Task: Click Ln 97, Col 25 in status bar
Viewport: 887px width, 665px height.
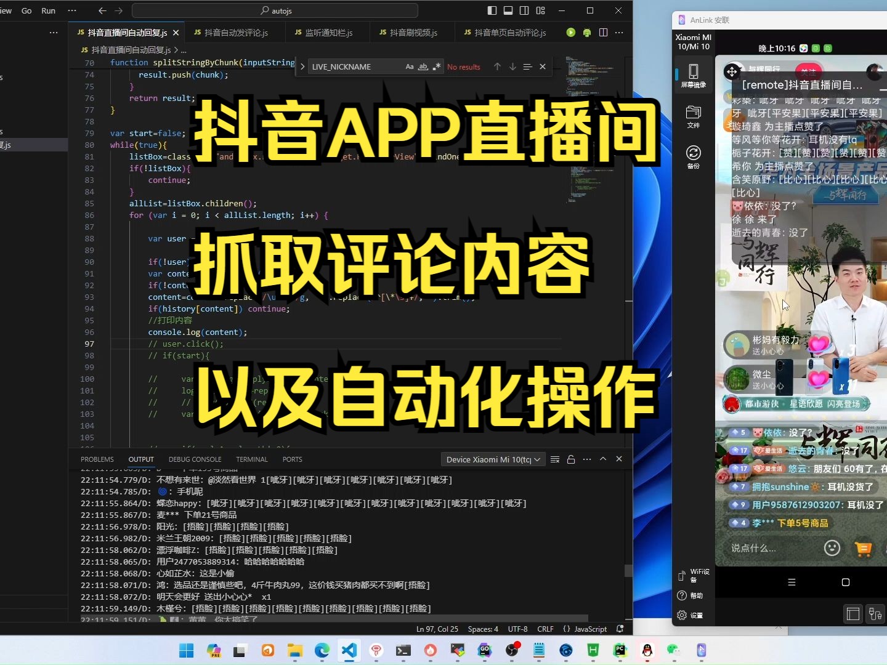Action: 437,629
